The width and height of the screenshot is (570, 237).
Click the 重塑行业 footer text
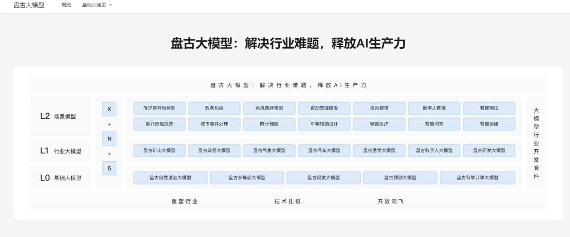[x=185, y=201]
